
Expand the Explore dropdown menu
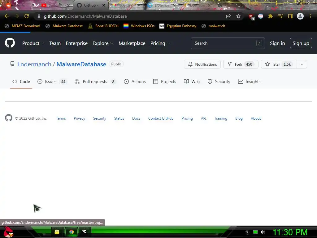pyautogui.click(x=103, y=43)
